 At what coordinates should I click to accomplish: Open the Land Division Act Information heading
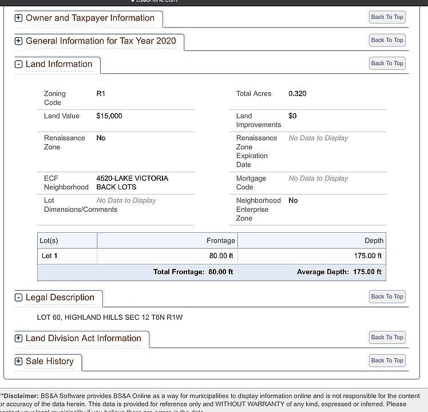coord(83,338)
